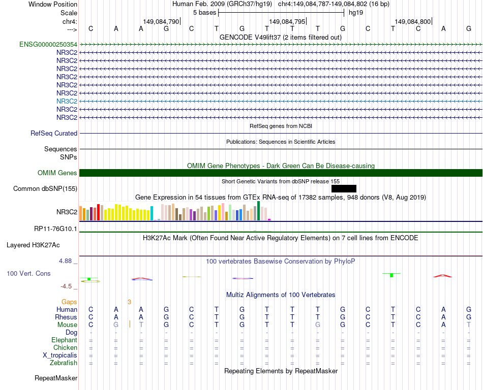Select the Zebrafish alignment row label

click(x=64, y=363)
